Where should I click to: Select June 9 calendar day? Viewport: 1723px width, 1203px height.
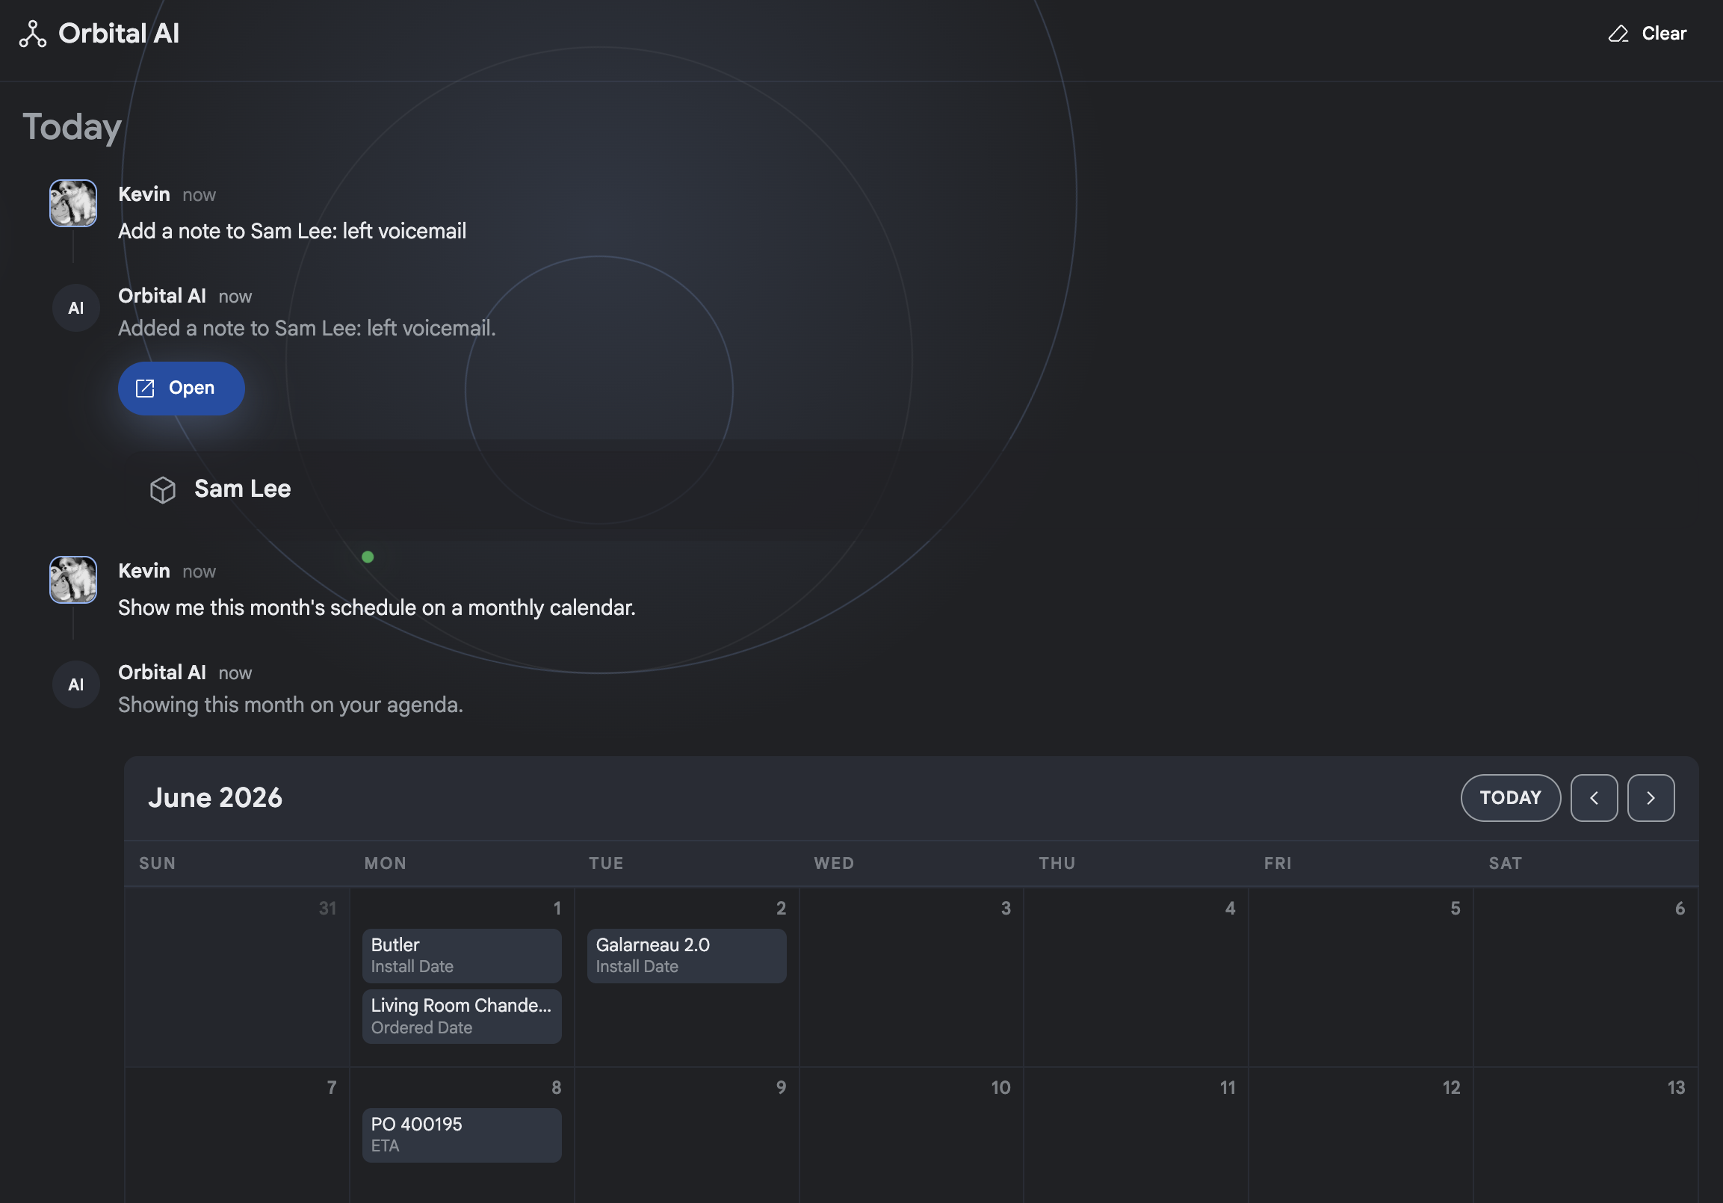pos(687,1135)
